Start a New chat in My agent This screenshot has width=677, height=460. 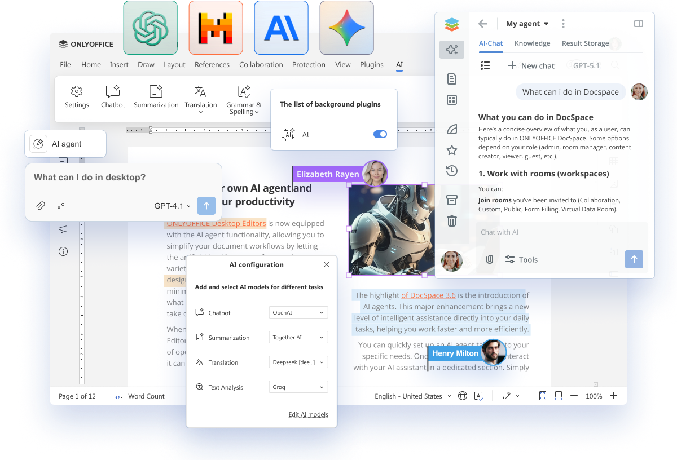(x=531, y=65)
